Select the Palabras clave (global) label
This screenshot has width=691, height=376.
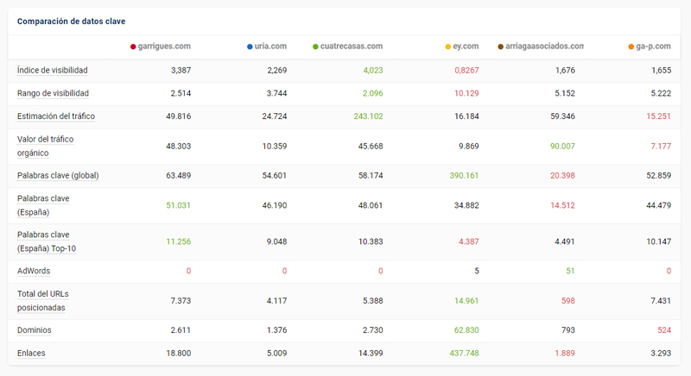[x=58, y=176]
